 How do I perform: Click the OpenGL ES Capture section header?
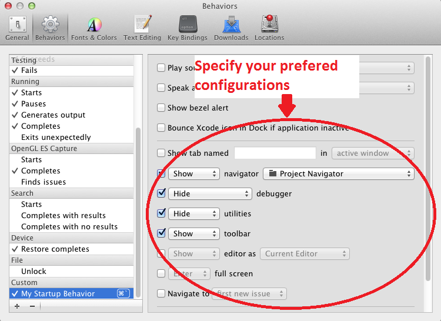[x=71, y=148]
